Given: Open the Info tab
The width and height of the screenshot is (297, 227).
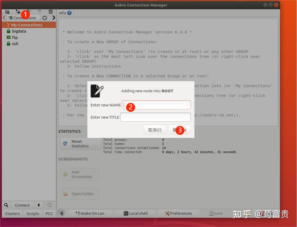Looking at the screenshot, I should [65, 13].
